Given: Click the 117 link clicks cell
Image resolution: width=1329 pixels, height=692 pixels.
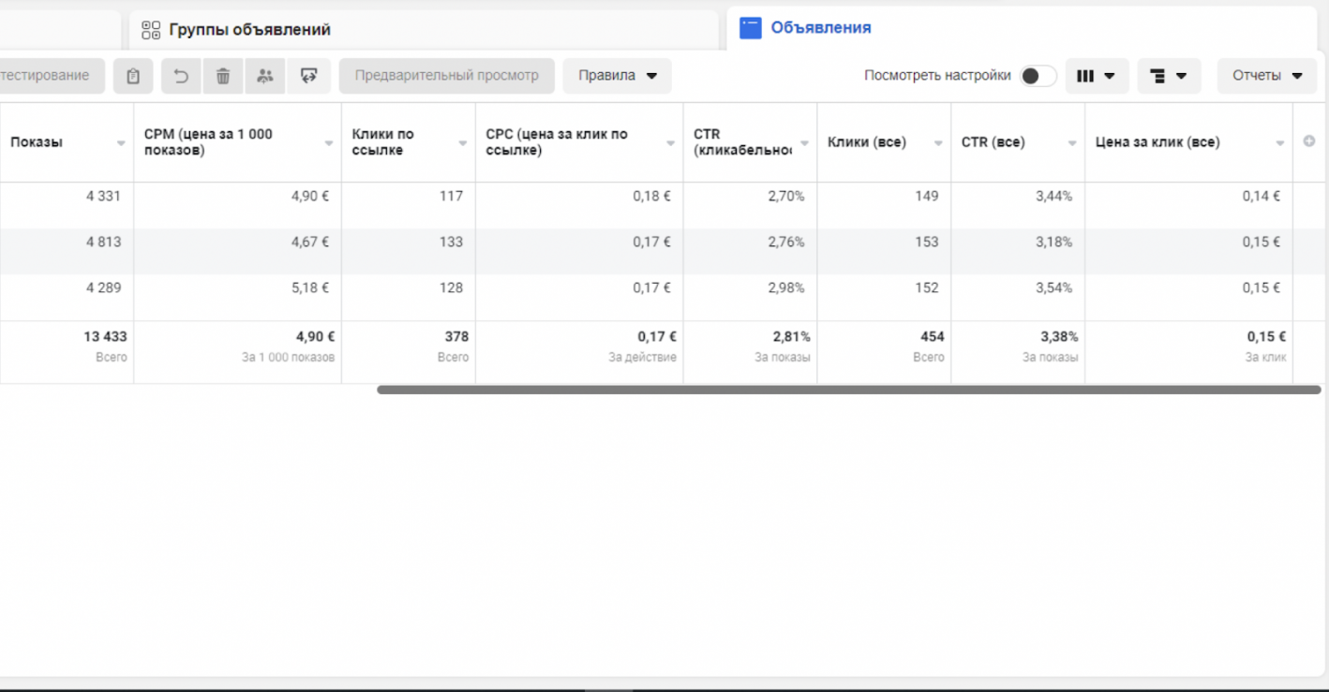Looking at the screenshot, I should tap(451, 196).
